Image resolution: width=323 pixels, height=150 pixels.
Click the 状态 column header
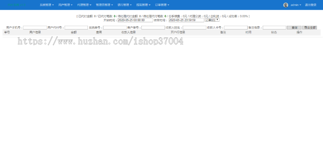click(x=274, y=32)
